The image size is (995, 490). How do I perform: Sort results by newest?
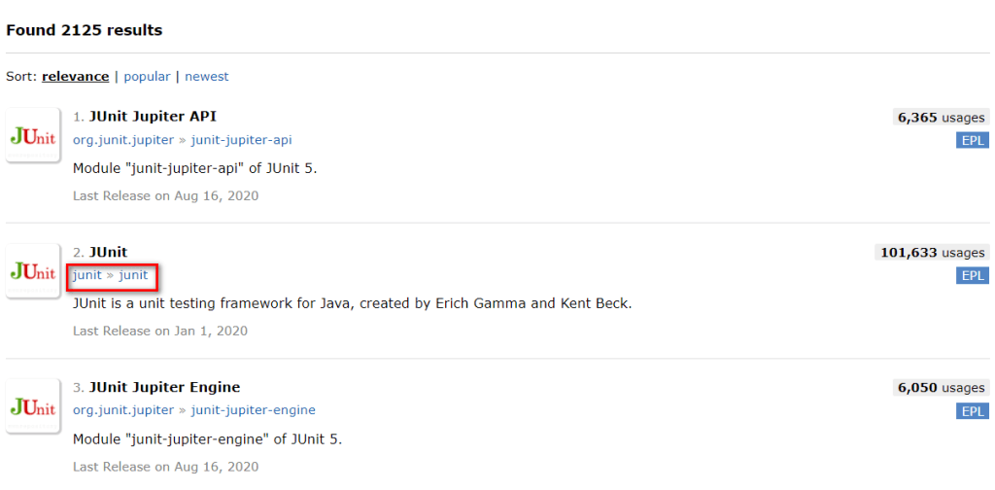pyautogui.click(x=207, y=76)
